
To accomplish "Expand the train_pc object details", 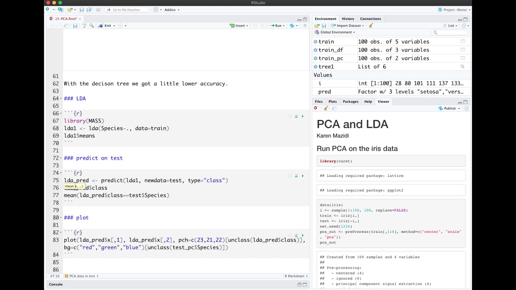I will (x=316, y=58).
